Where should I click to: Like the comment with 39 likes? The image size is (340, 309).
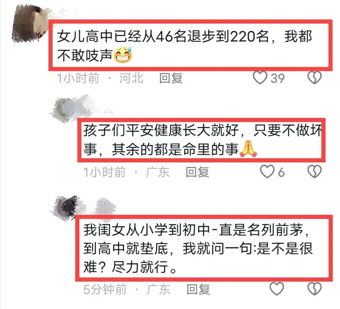pos(260,78)
